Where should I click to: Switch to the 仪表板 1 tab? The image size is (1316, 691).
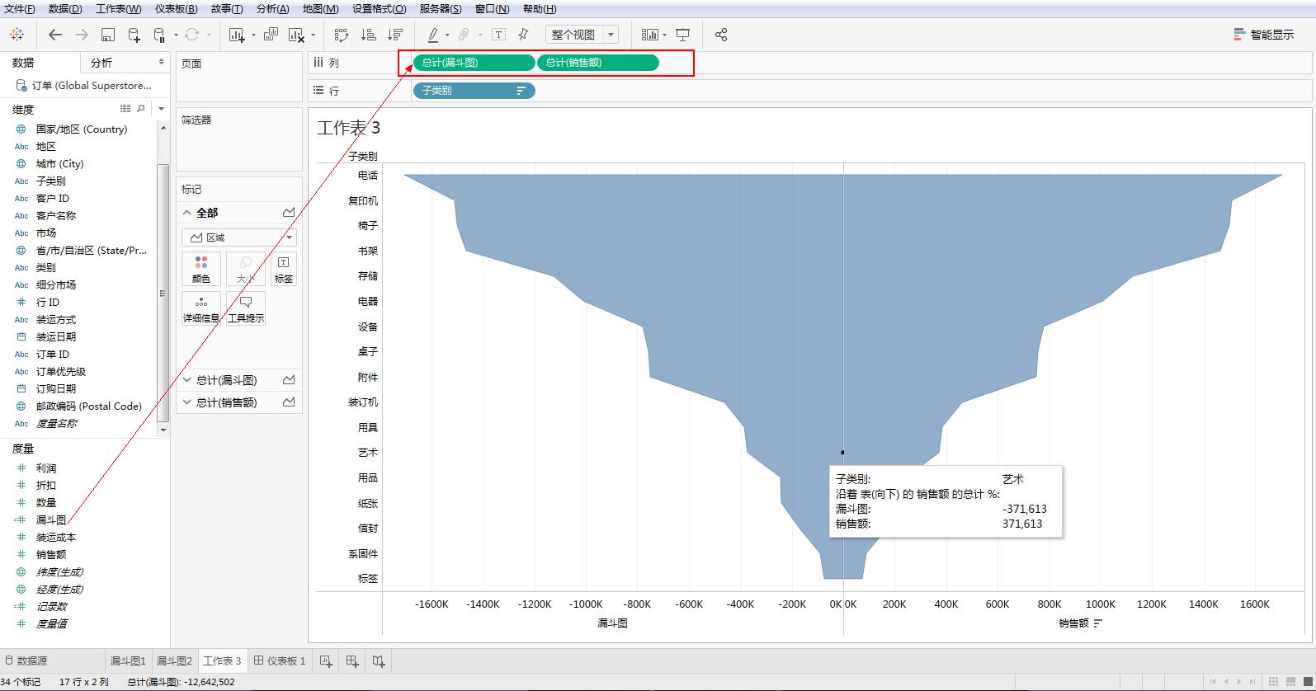[280, 660]
